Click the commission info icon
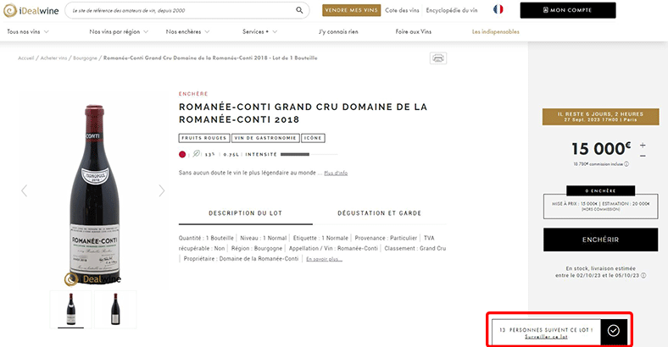This screenshot has height=347, width=668. point(626,163)
